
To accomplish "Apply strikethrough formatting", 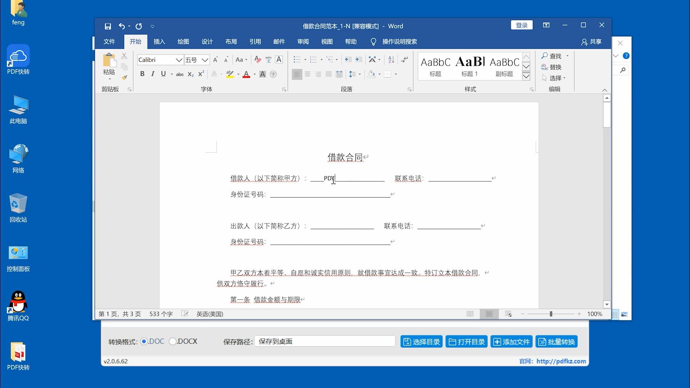I will point(180,74).
